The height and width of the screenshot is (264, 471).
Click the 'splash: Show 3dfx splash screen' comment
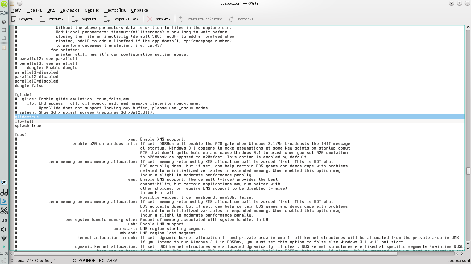point(84,112)
